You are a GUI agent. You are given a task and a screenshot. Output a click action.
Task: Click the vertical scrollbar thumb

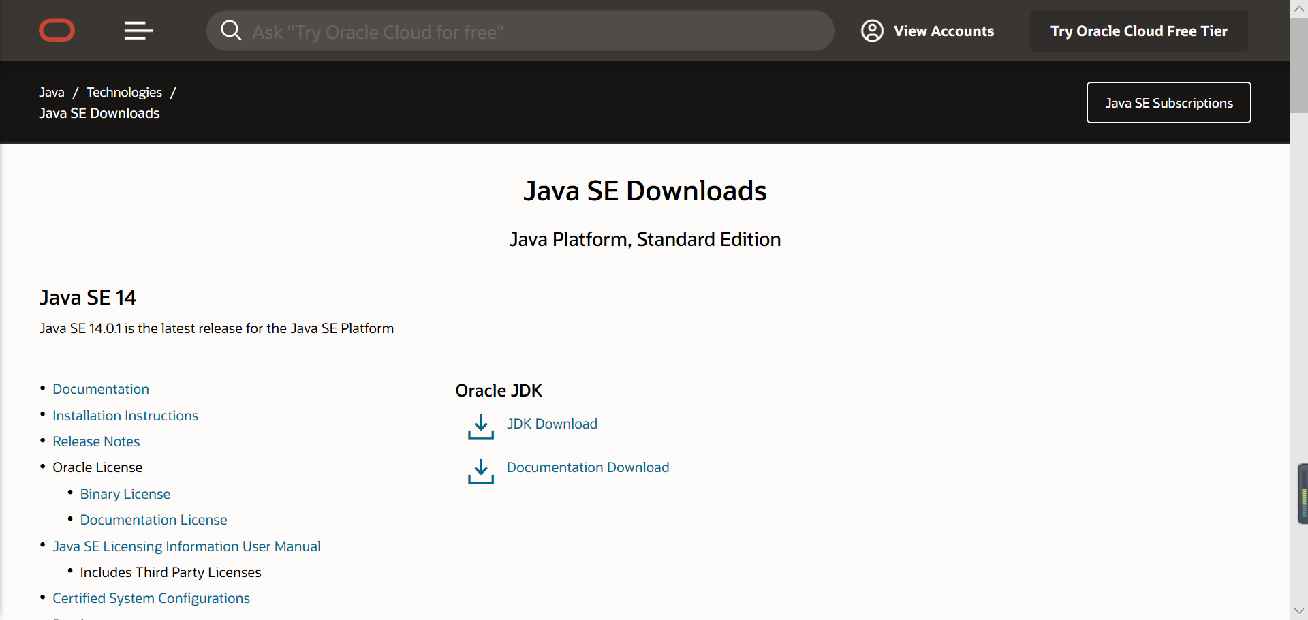click(x=1299, y=65)
